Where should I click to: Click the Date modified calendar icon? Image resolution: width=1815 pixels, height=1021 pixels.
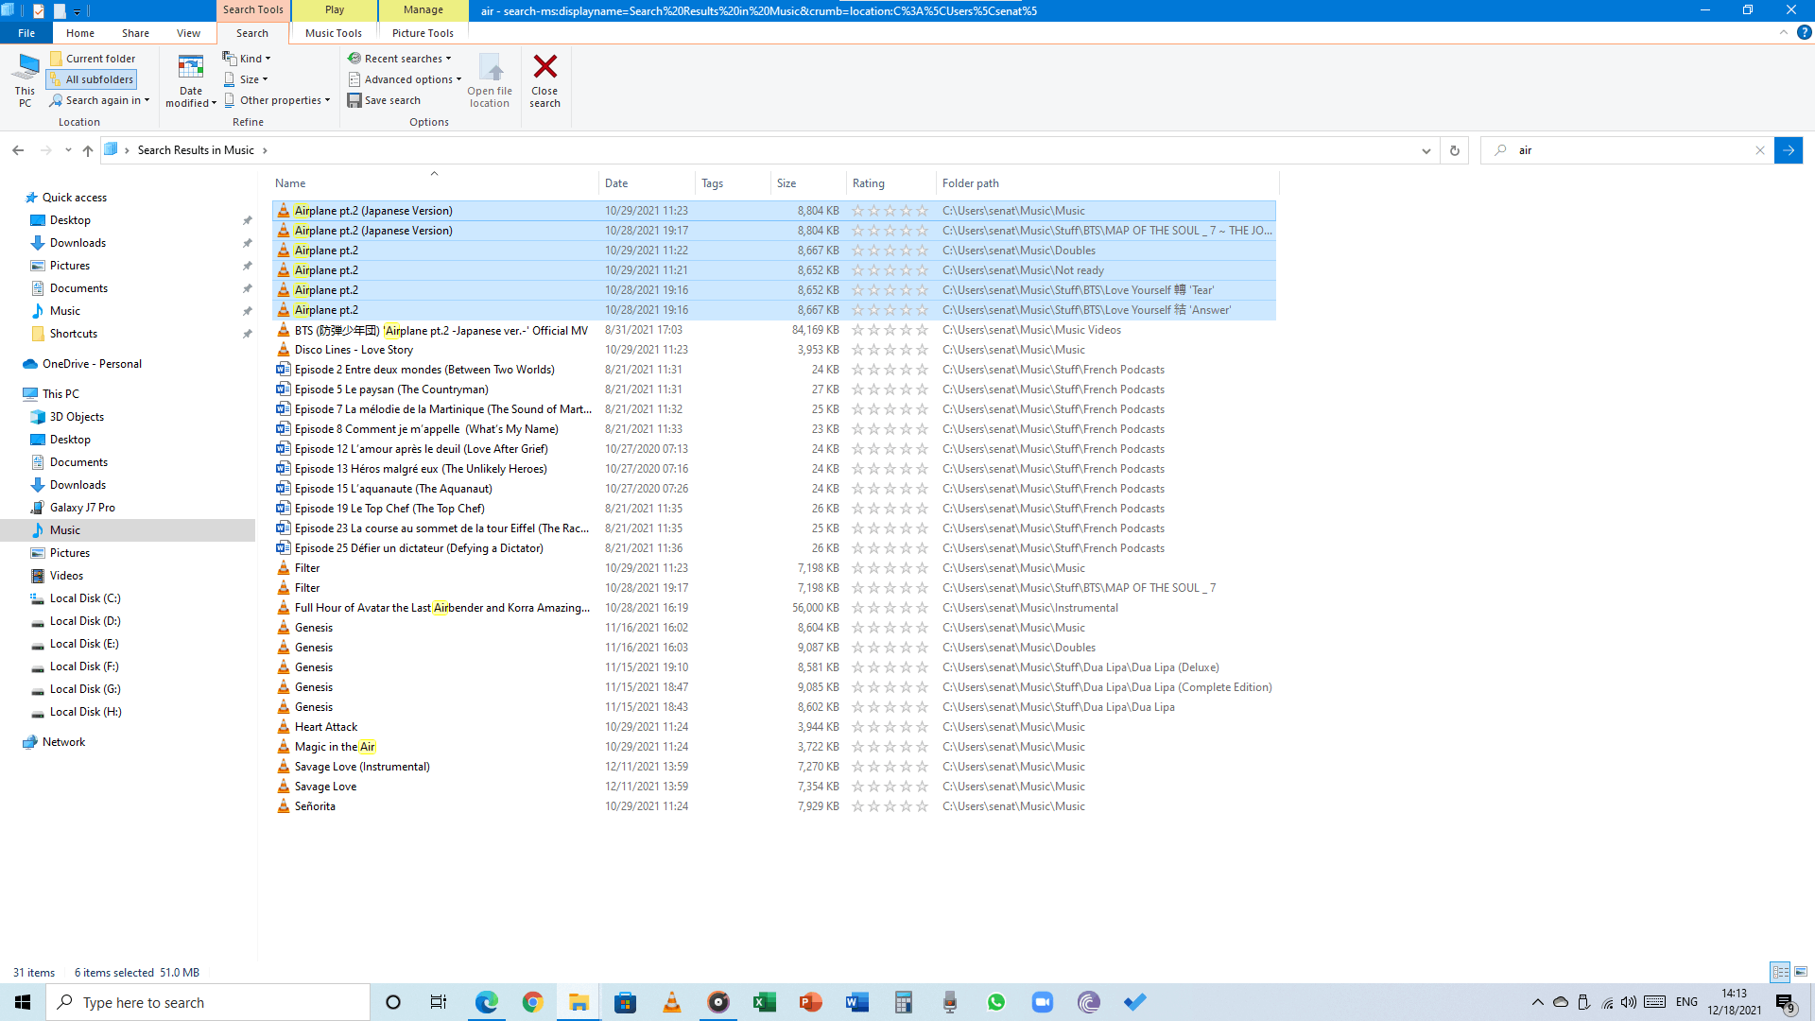tap(190, 67)
